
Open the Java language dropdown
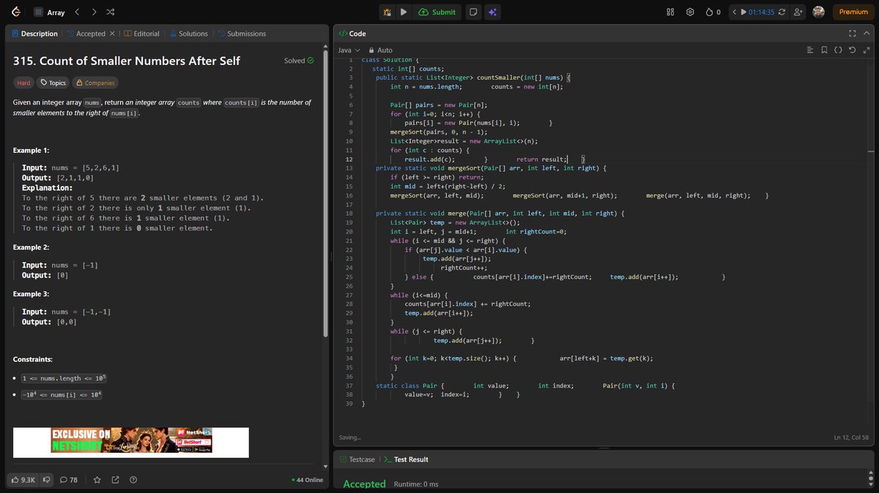(x=348, y=50)
